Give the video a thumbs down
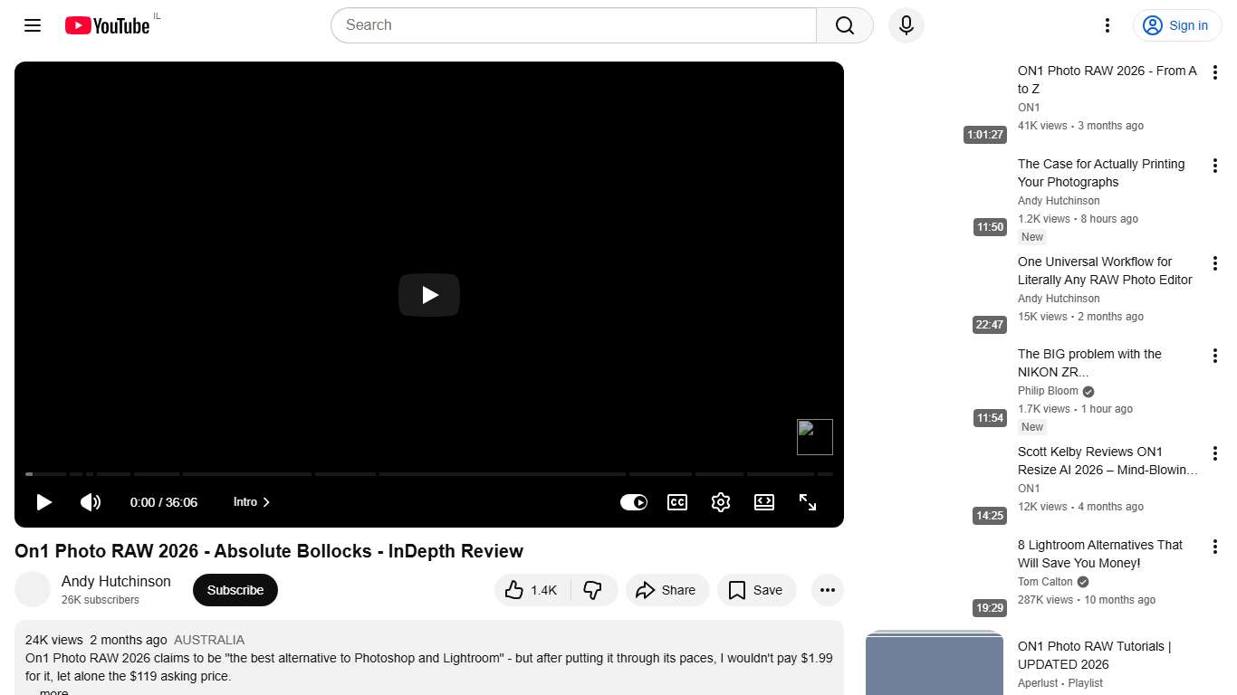This screenshot has width=1237, height=695. coord(593,589)
